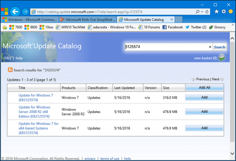Add the Windows 7 x64-based update
Viewport: 236px width, 161px height.
pyautogui.click(x=204, y=128)
